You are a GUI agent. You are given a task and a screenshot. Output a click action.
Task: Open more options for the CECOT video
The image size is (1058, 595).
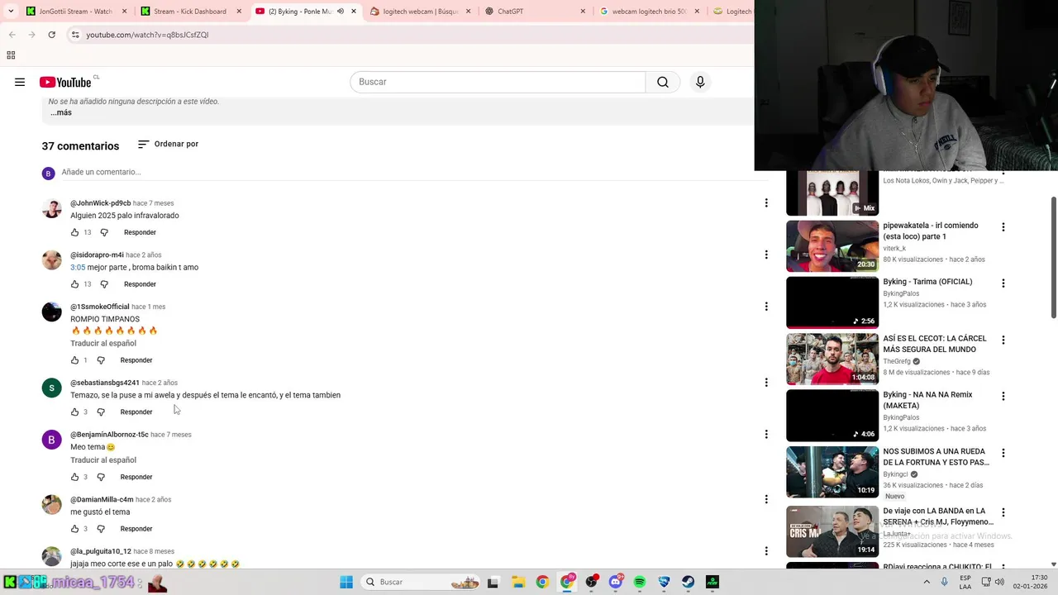point(1003,340)
